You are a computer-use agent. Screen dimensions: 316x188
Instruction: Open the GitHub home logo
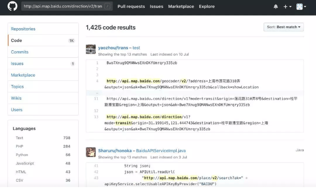click(x=13, y=6)
